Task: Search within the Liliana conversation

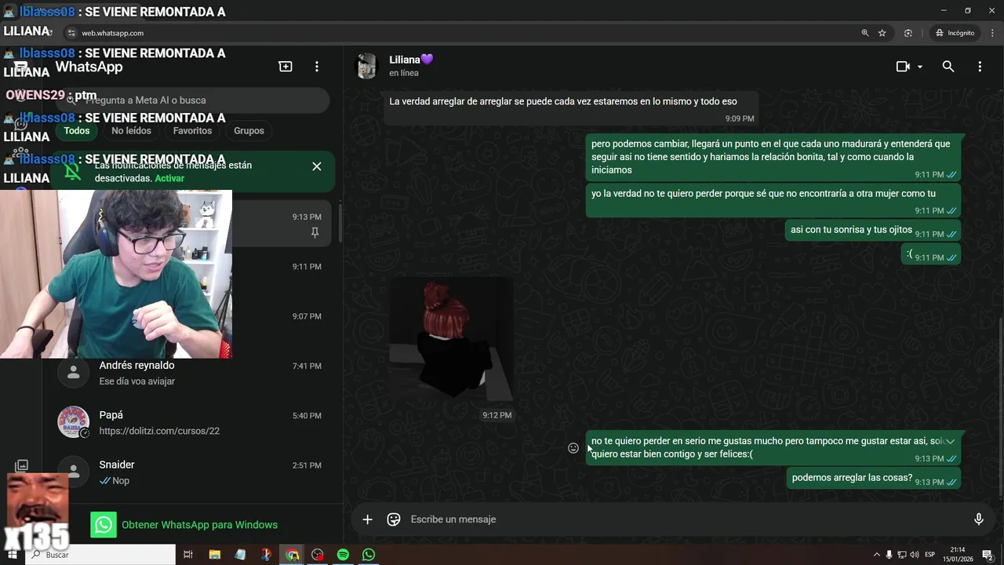Action: (x=948, y=67)
